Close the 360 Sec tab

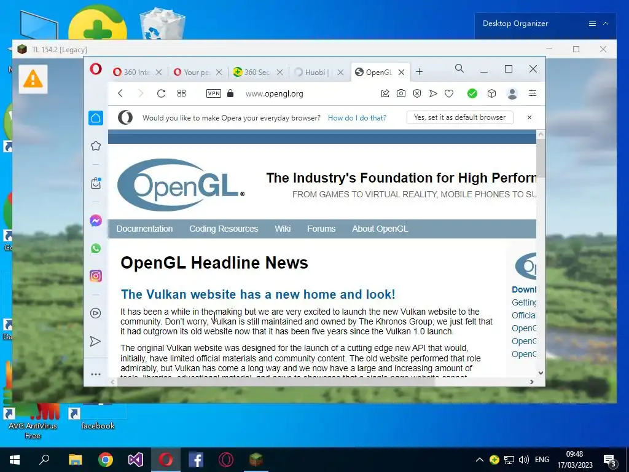coord(280,73)
